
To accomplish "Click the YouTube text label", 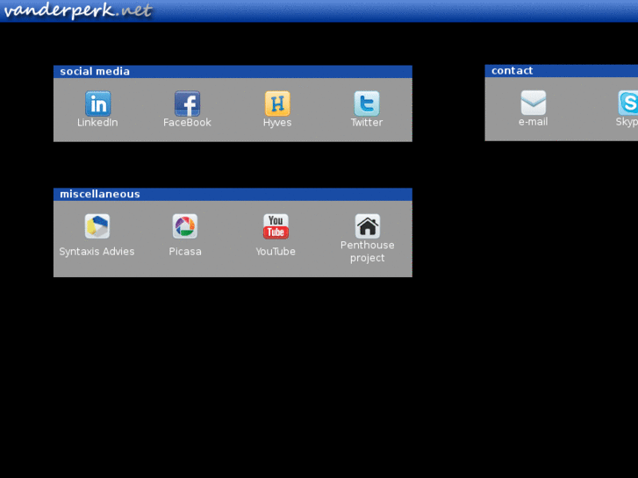I will pyautogui.click(x=276, y=252).
